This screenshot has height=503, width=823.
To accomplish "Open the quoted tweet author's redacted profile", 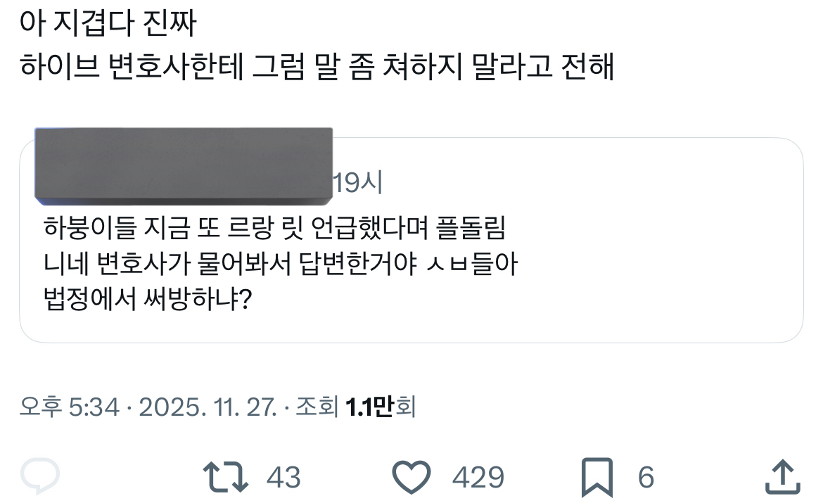I will coord(183,163).
